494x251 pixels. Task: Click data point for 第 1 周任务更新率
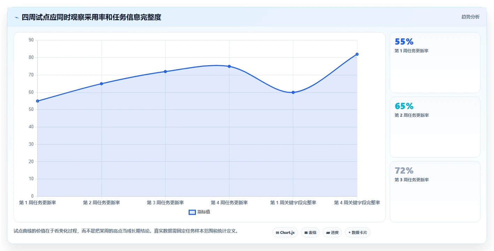click(x=38, y=101)
